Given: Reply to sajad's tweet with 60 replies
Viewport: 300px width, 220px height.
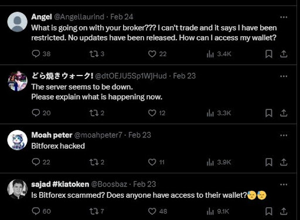Looking at the screenshot, I should (36, 211).
